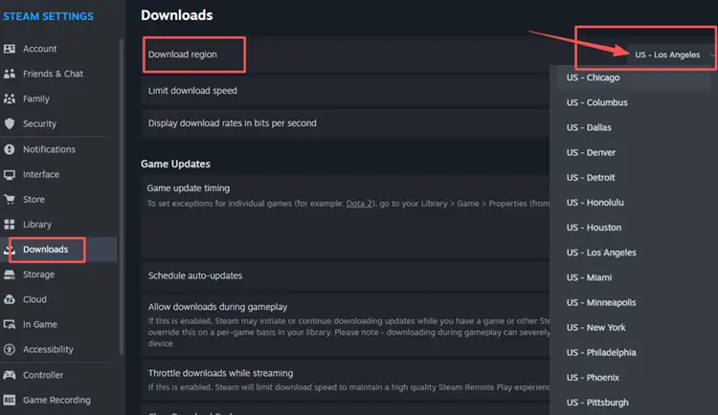Click the Notifications alert icon
718x415 pixels.
(10, 149)
